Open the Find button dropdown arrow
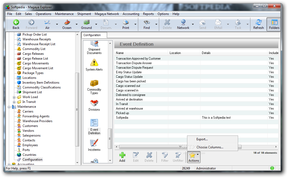 pos(156,24)
